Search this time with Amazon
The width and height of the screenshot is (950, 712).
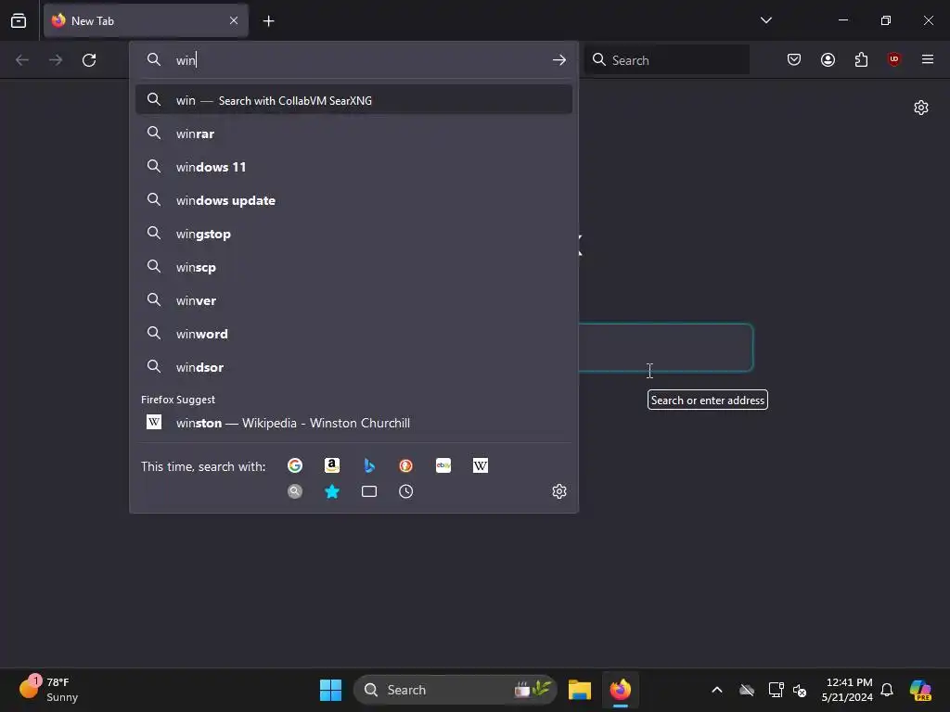coord(332,465)
